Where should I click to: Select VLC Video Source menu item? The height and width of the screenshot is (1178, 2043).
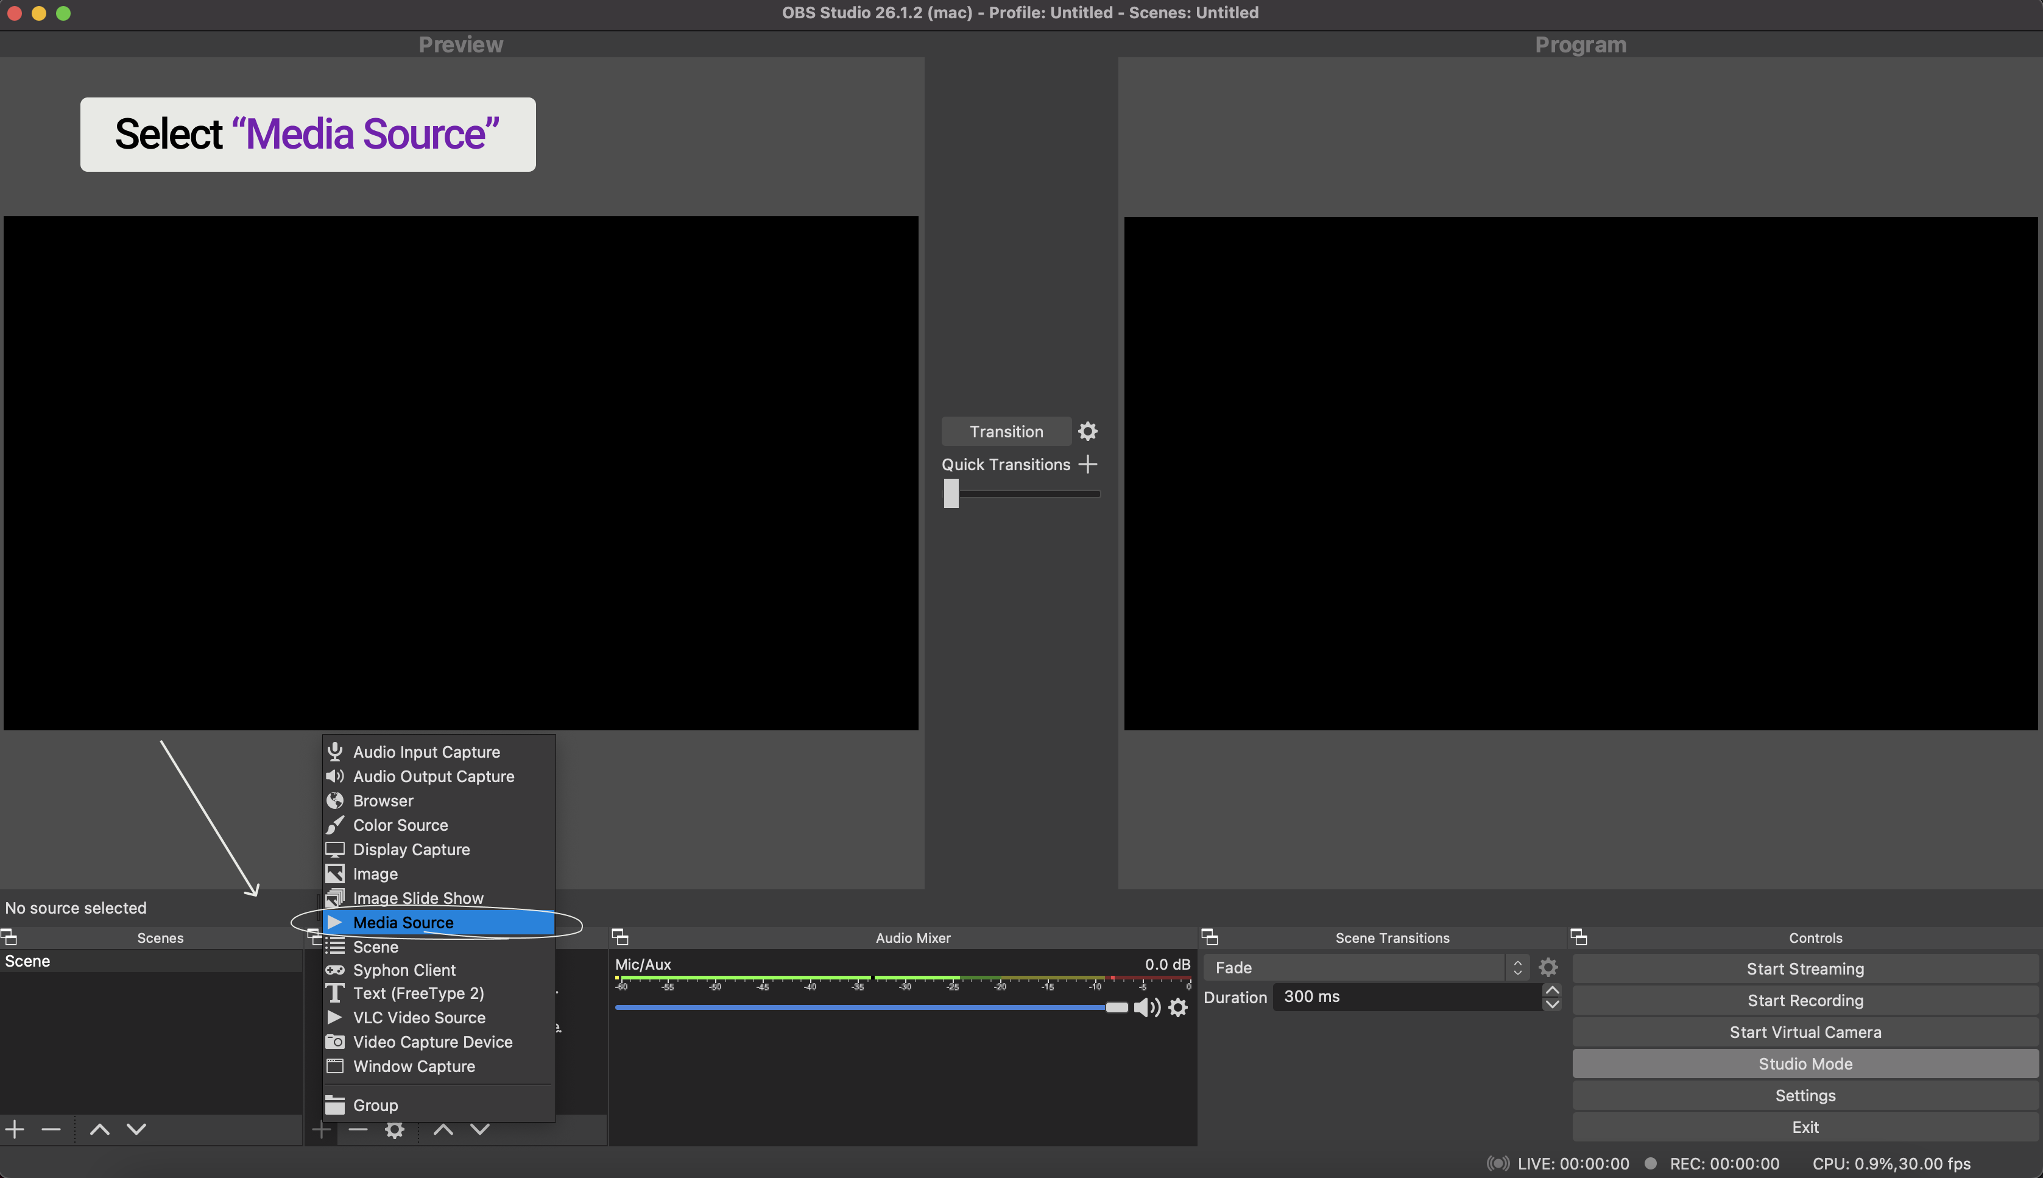420,1017
